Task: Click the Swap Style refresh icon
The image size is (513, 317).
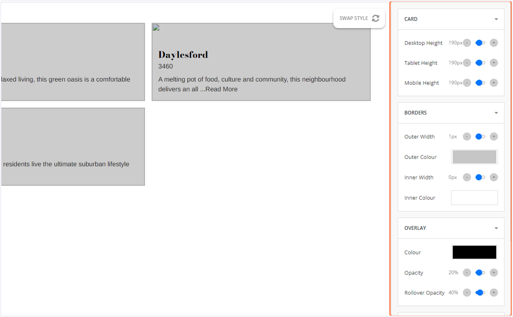Action: coord(375,18)
